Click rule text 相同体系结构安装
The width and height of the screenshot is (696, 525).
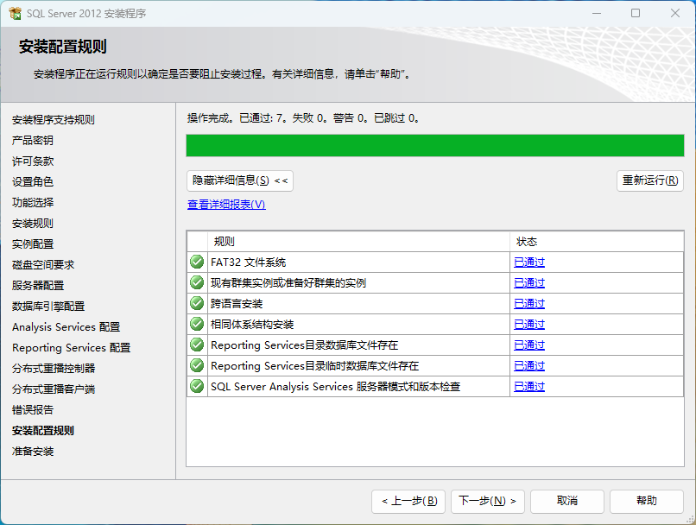252,325
